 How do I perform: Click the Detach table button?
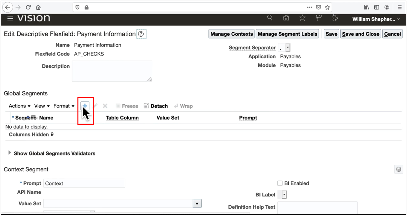156,106
